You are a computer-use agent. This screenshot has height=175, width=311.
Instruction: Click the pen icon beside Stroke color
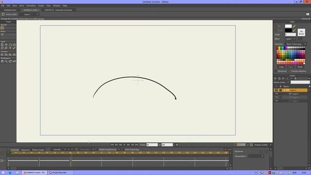click(x=294, y=30)
